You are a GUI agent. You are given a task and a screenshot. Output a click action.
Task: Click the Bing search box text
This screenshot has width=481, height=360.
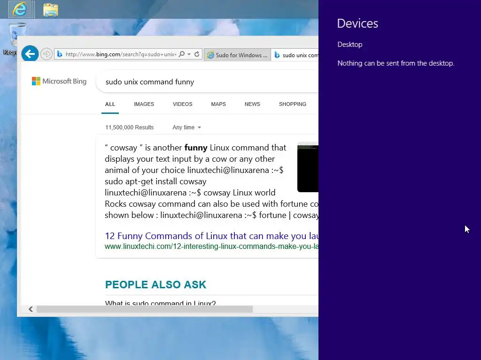click(x=150, y=82)
